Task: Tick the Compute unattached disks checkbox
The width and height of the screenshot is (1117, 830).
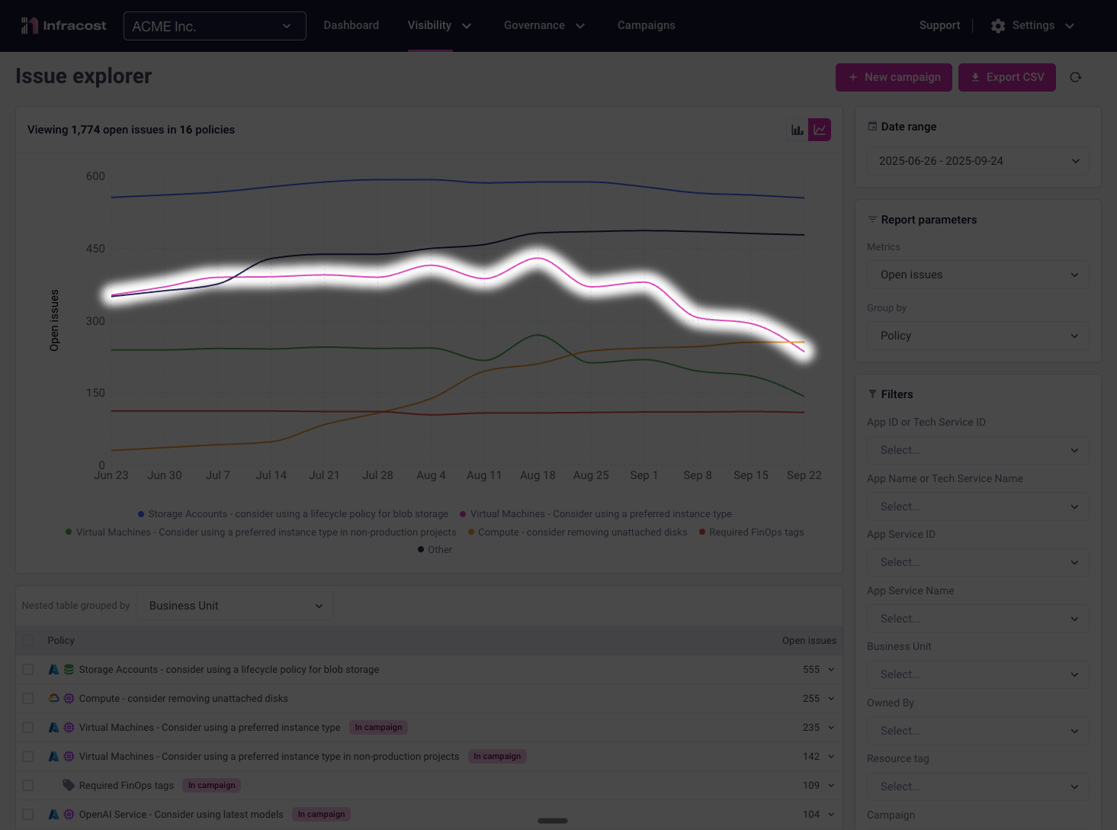Action: coord(28,699)
